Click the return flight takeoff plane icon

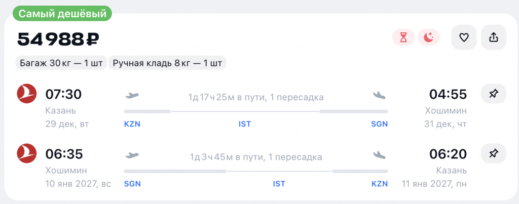[x=132, y=154]
